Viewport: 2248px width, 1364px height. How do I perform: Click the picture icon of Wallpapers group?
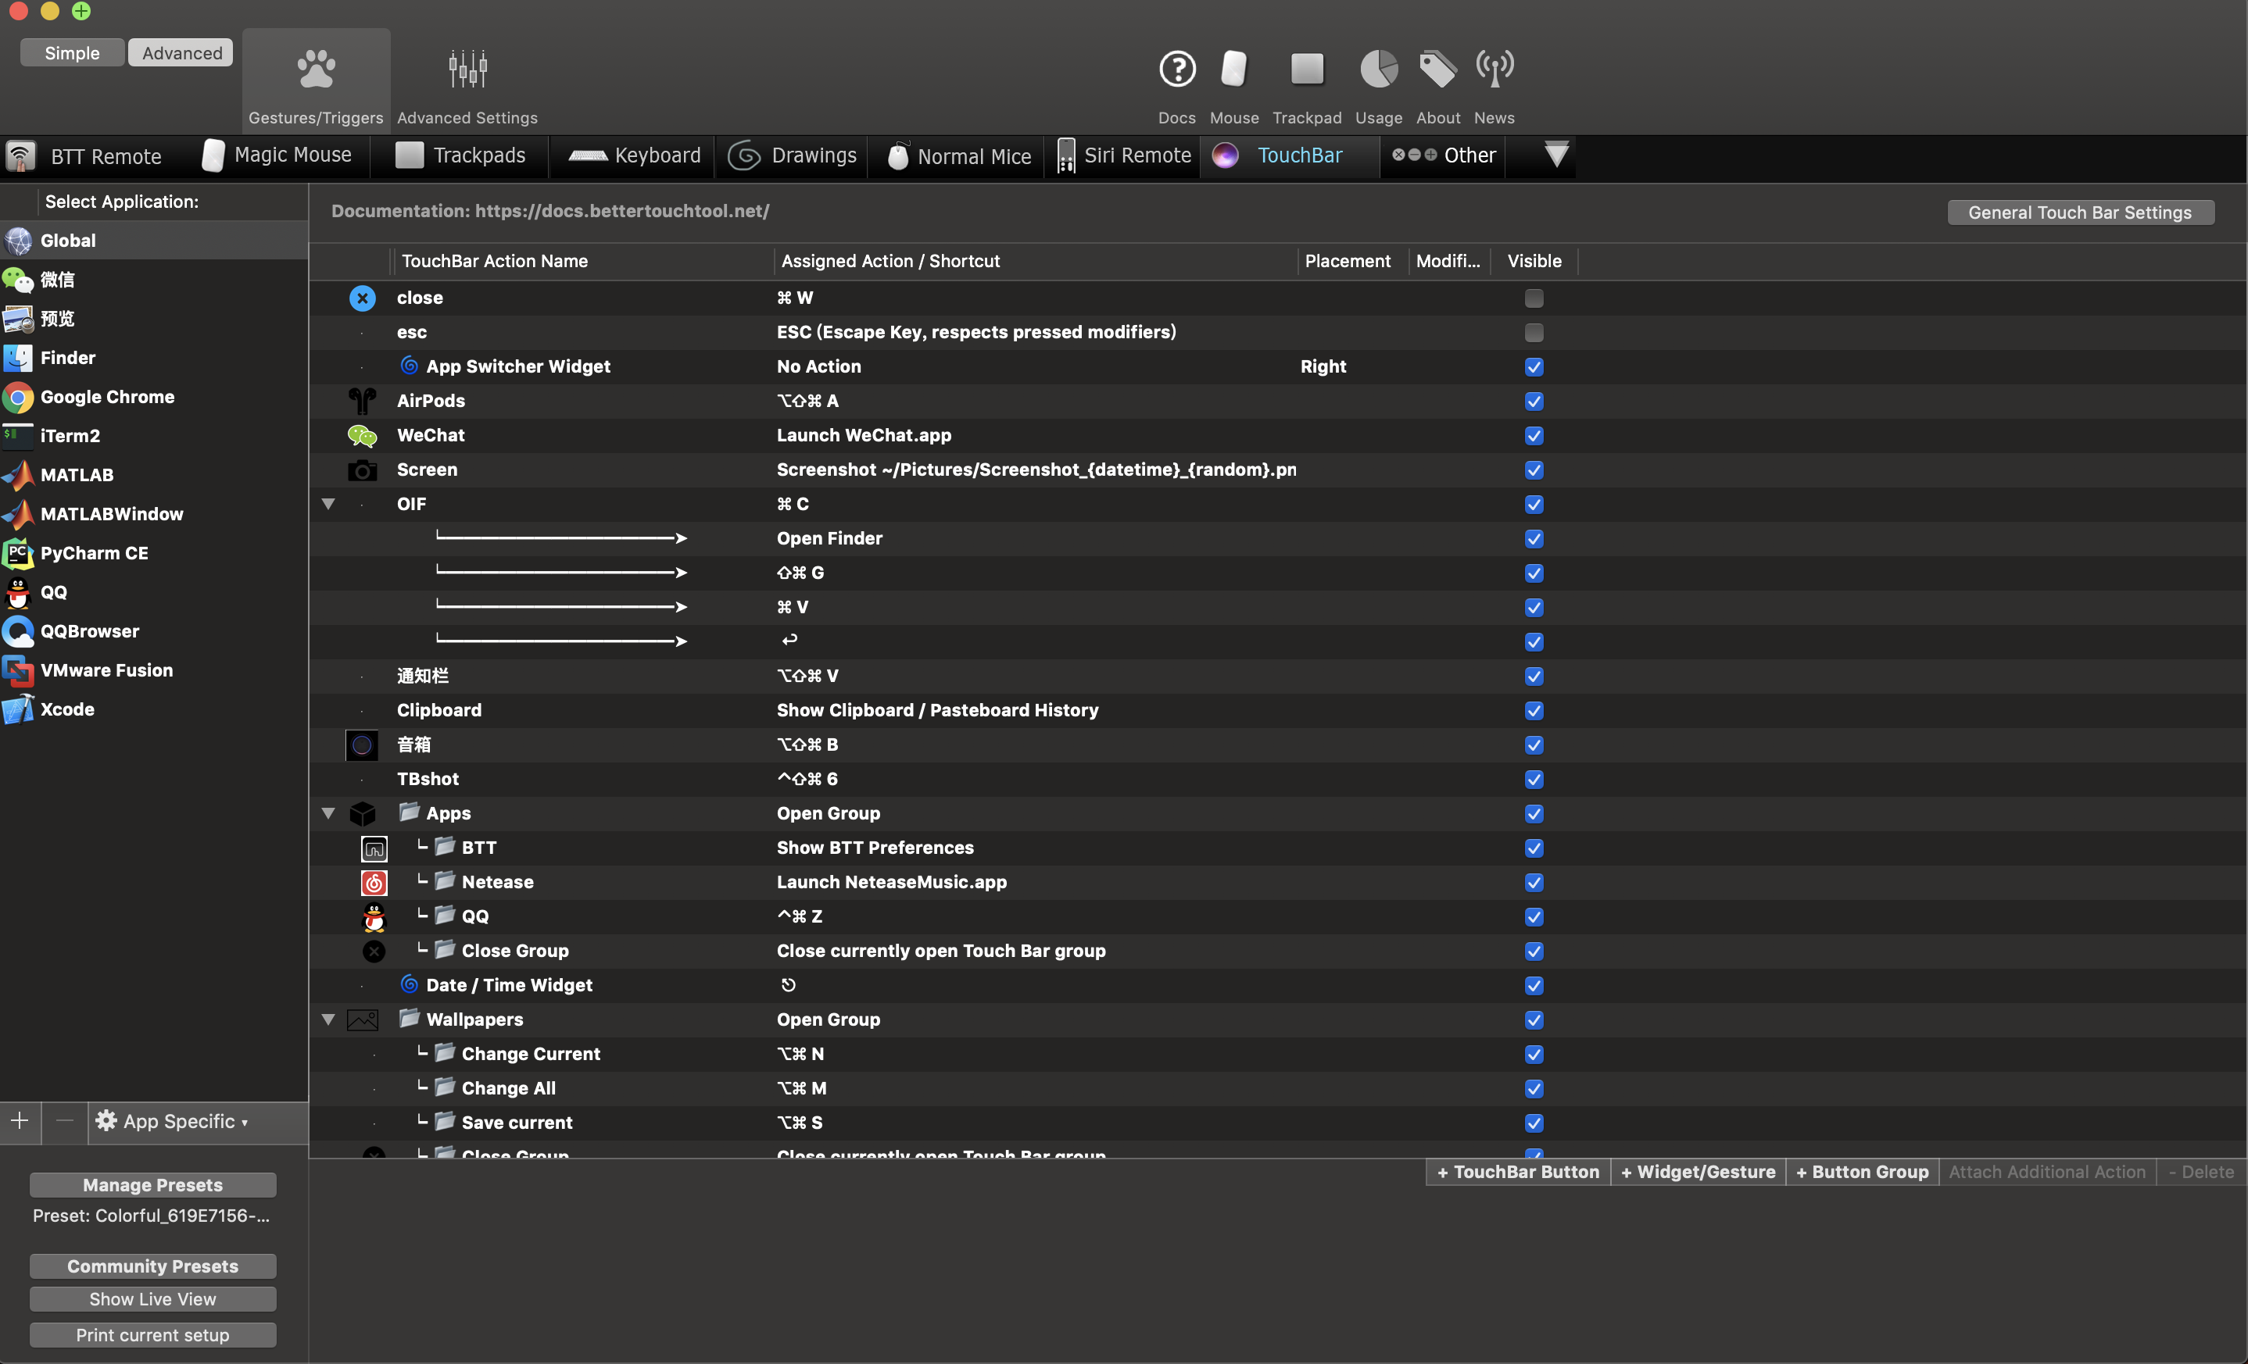[x=362, y=1019]
